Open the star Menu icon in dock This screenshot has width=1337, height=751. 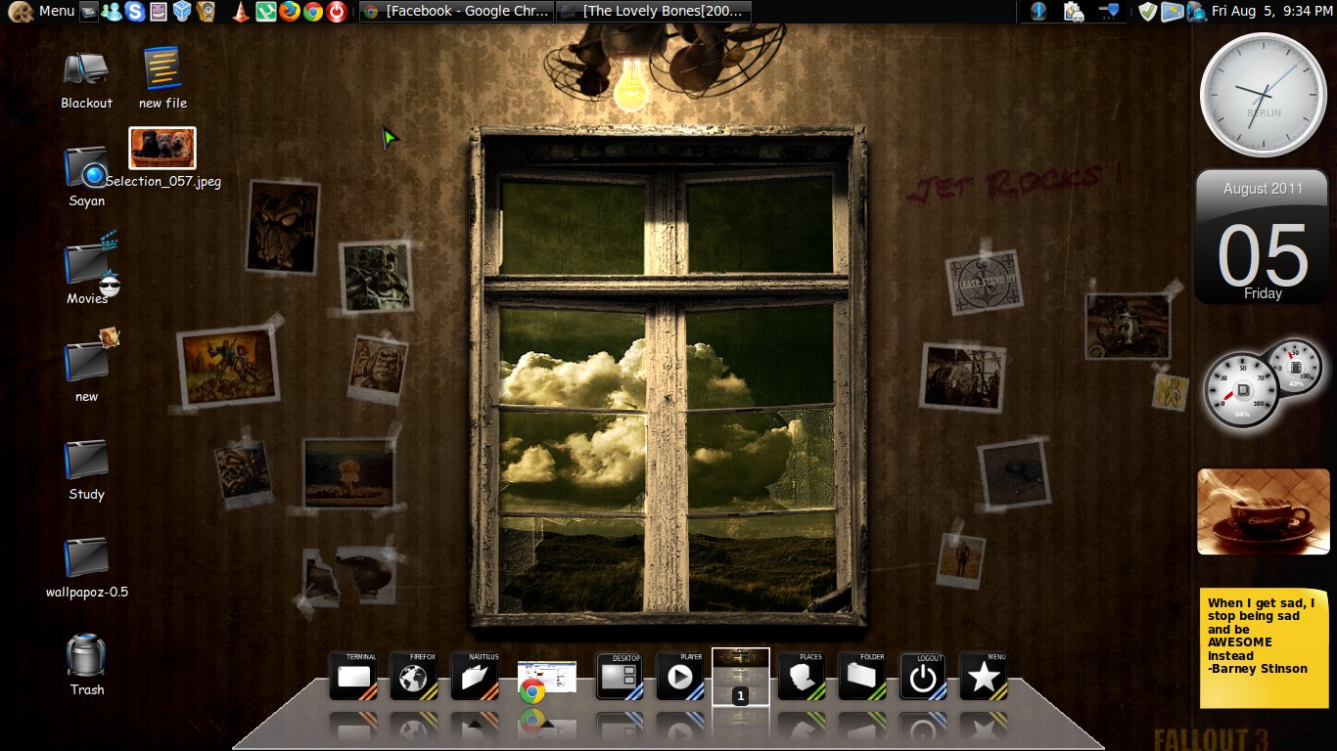pos(984,676)
